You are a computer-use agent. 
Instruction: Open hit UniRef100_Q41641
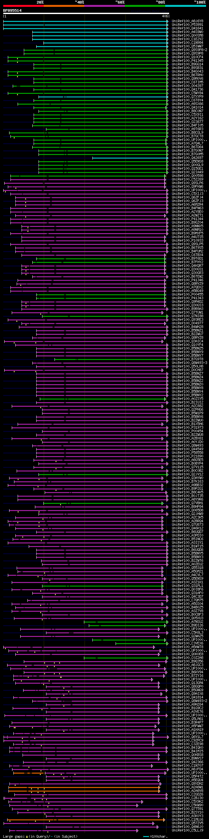pos(187,28)
